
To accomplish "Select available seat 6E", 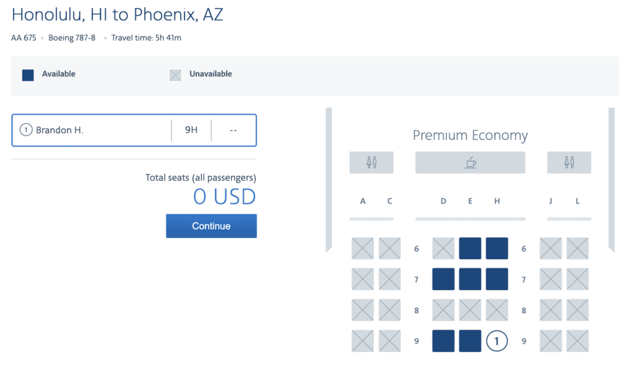I will tap(470, 248).
